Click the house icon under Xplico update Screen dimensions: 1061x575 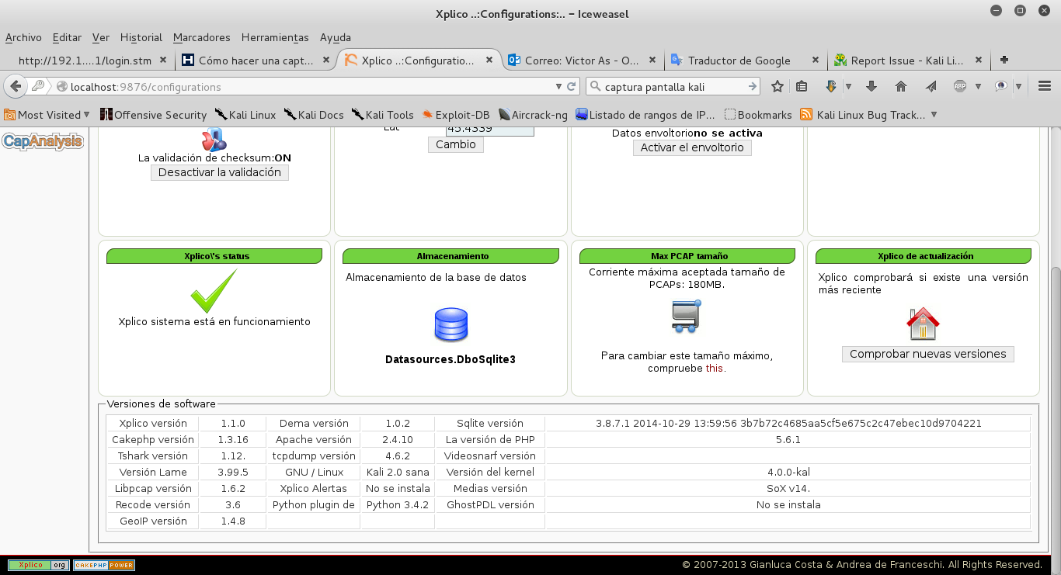[924, 324]
